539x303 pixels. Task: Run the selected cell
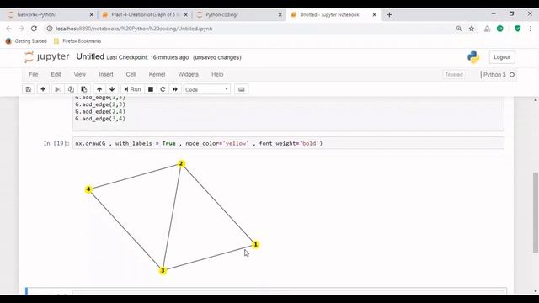(132, 89)
